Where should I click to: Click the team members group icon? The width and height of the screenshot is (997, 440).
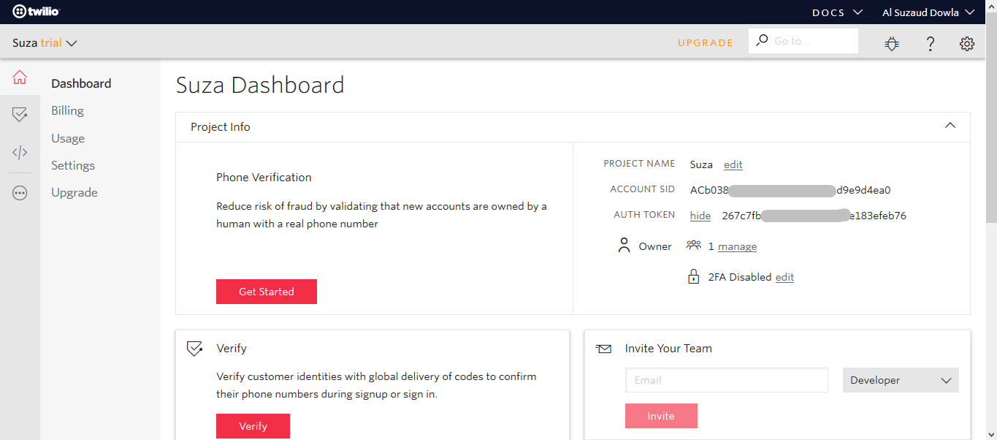694,246
